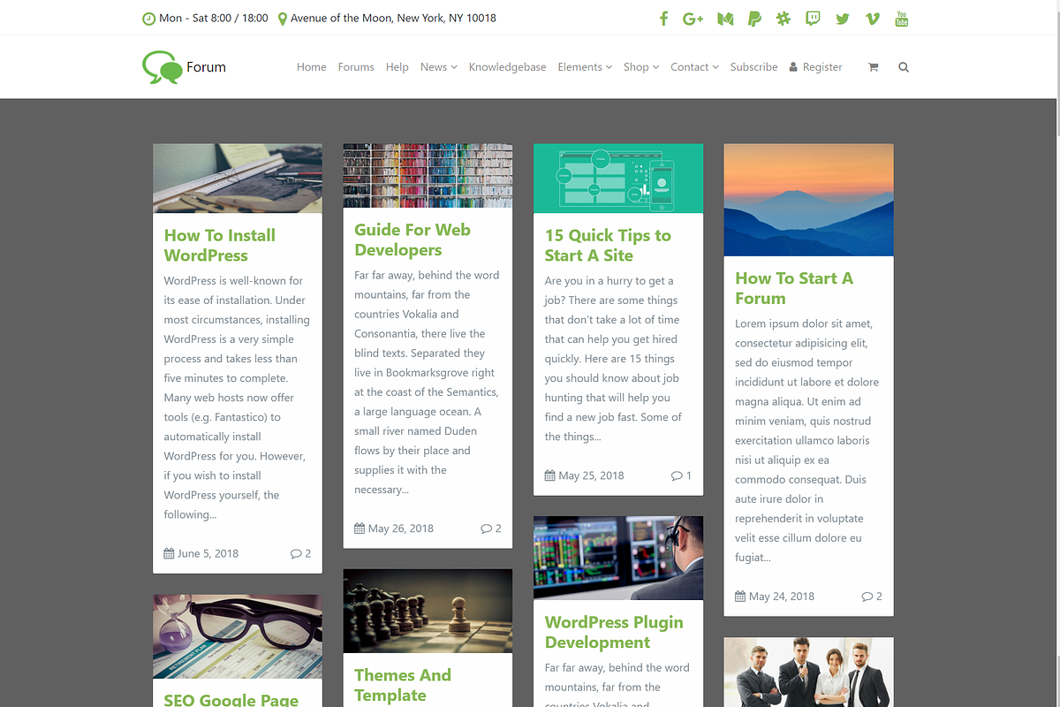1060x707 pixels.
Task: Open the YouTube social icon
Action: click(901, 19)
